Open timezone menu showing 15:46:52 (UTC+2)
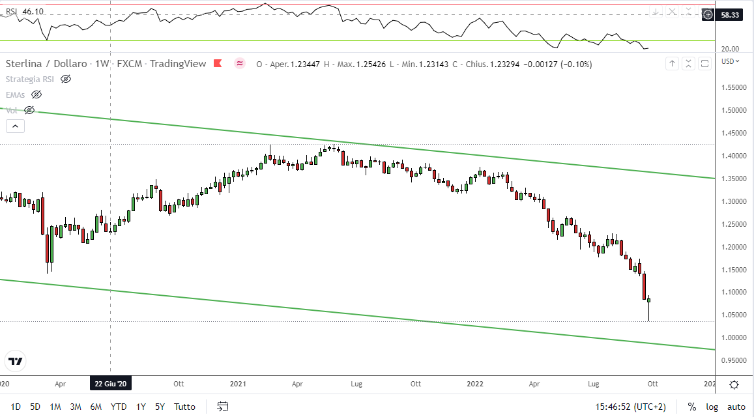The height and width of the screenshot is (417, 754). pyautogui.click(x=630, y=407)
